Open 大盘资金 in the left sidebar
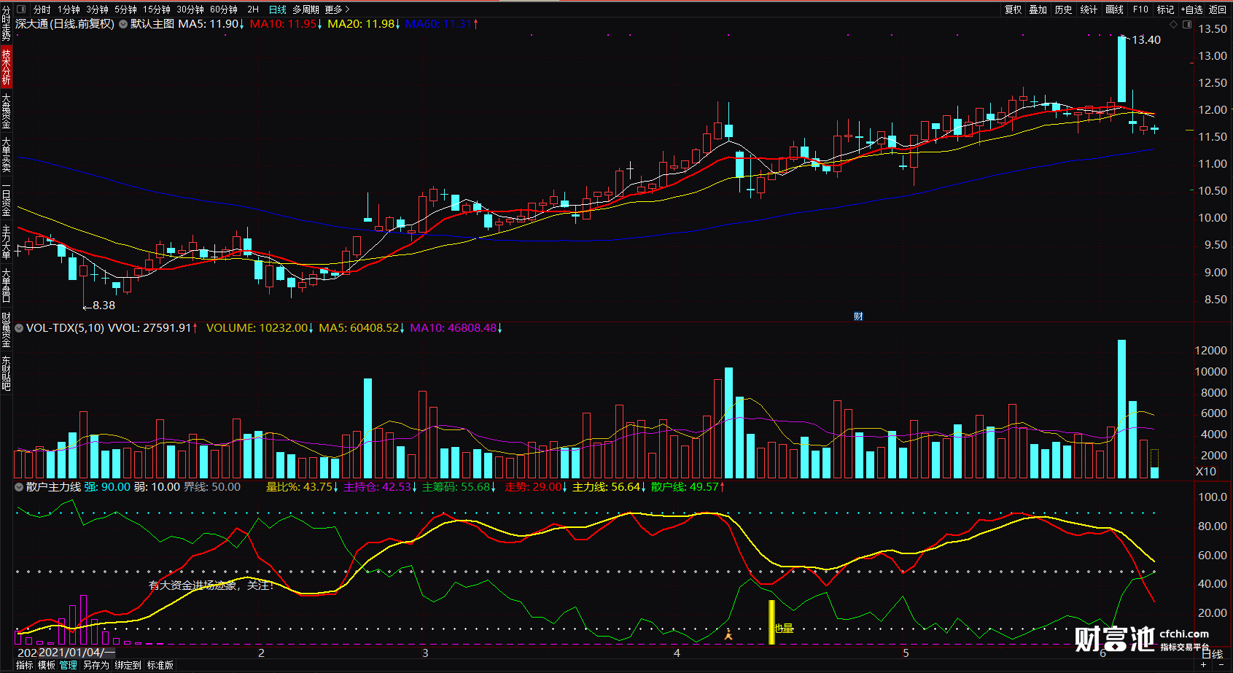This screenshot has height=673, width=1233. (6, 111)
